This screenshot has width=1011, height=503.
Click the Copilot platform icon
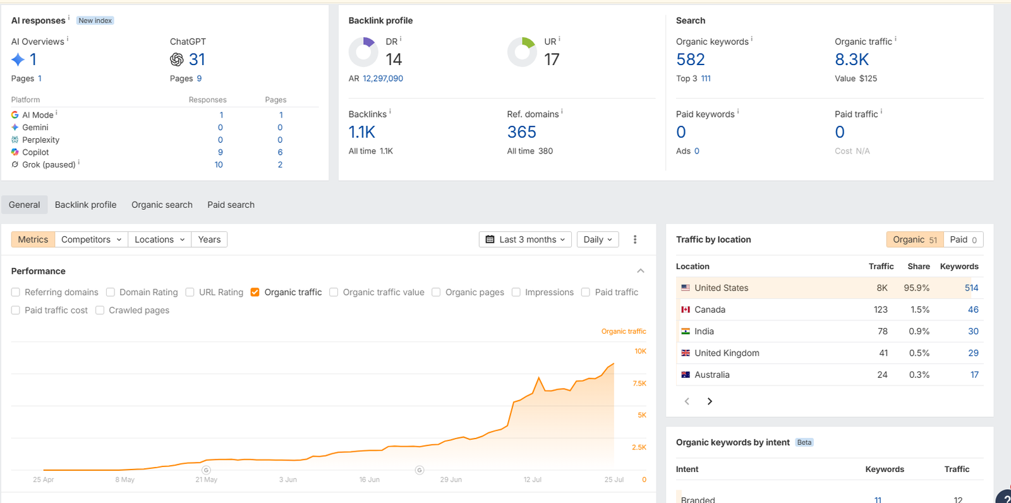(x=15, y=152)
